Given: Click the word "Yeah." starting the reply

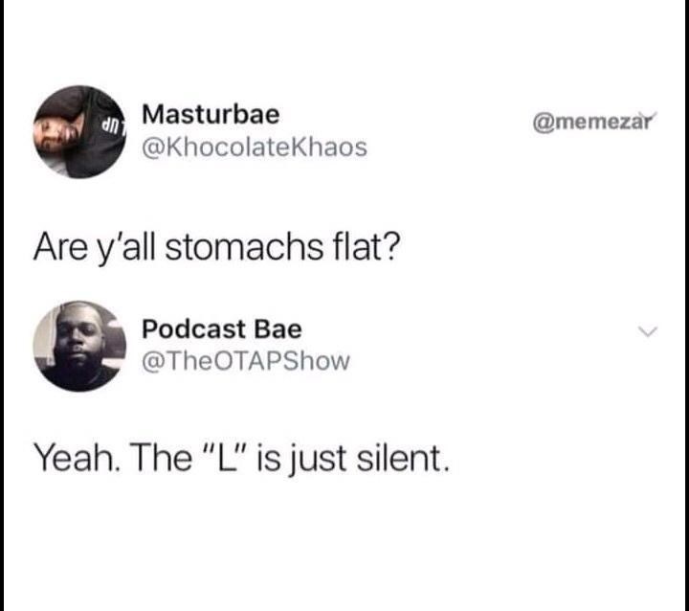Looking at the screenshot, I should point(76,458).
